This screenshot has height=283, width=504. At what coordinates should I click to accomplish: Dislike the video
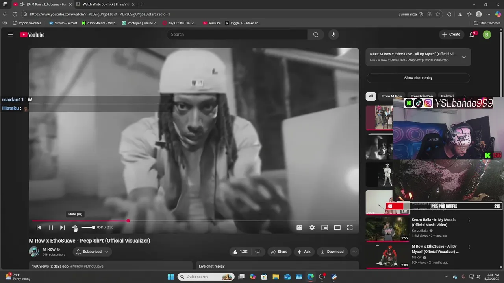pyautogui.click(x=258, y=252)
